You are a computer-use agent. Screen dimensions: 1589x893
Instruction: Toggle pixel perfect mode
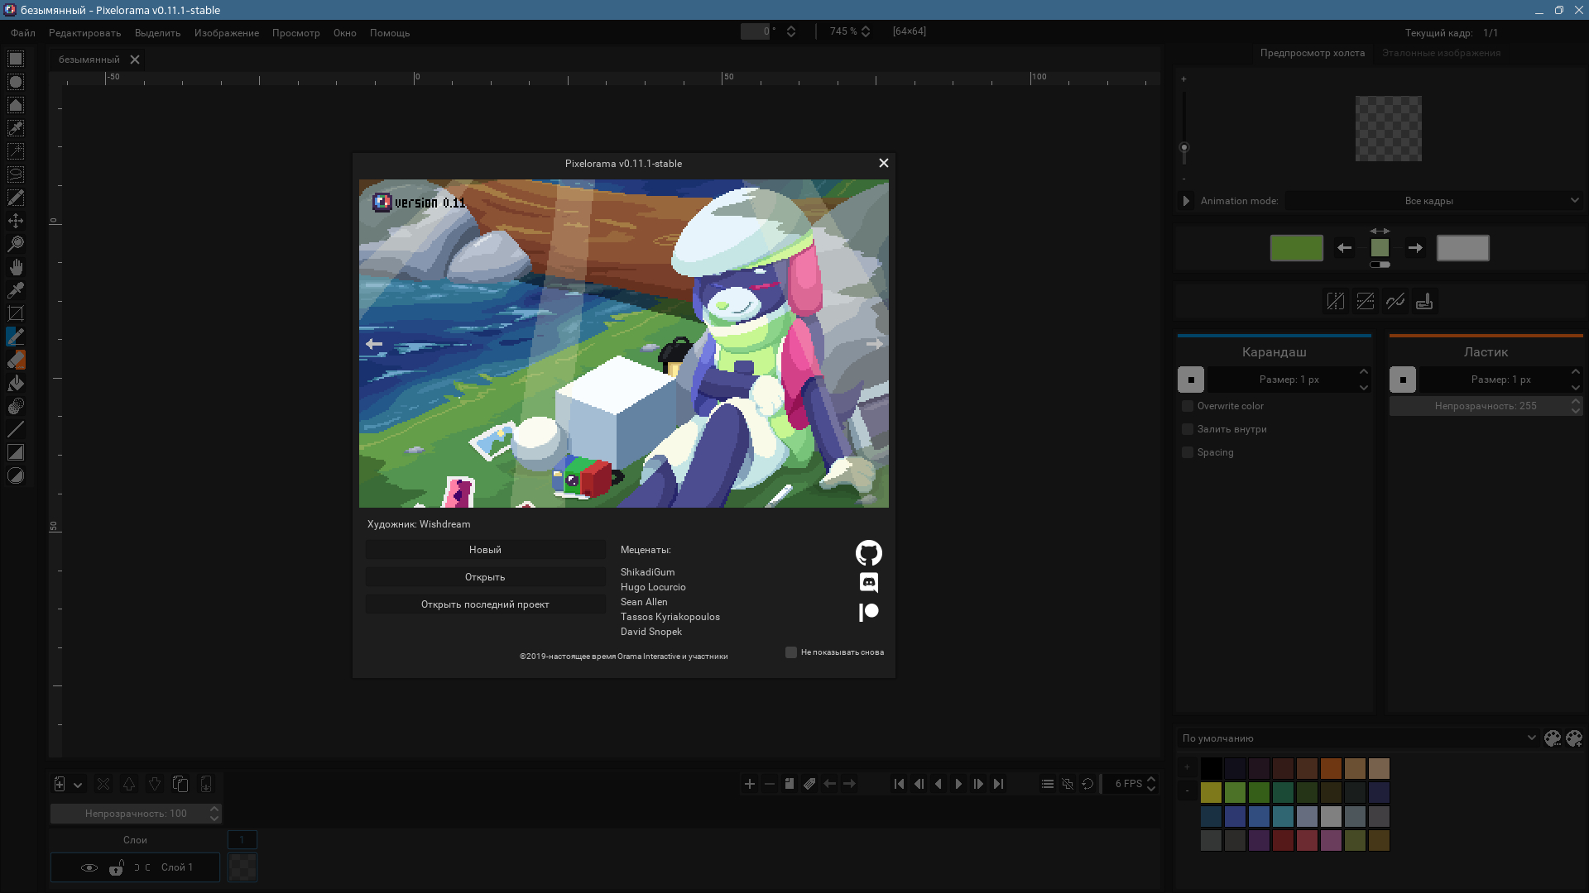[1395, 302]
